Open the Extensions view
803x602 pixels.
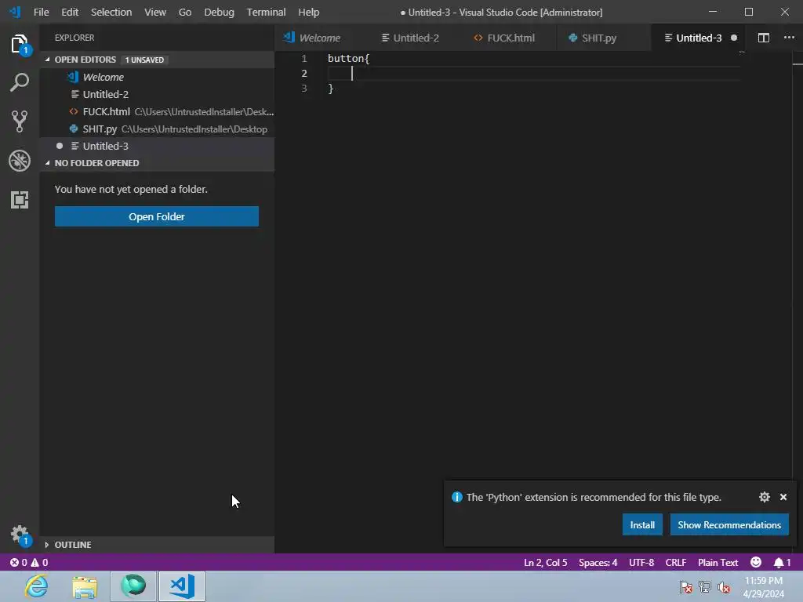(x=20, y=200)
